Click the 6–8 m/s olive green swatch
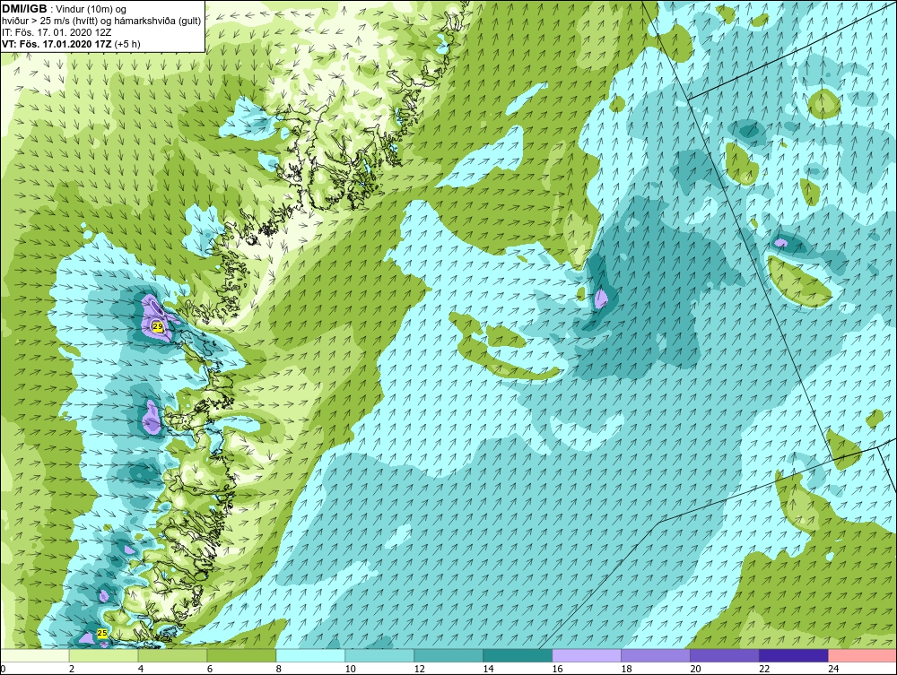 (x=241, y=655)
